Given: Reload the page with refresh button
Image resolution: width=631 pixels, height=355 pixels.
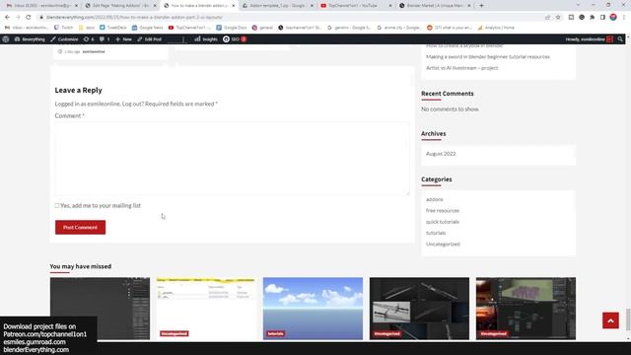Looking at the screenshot, I should tap(29, 18).
